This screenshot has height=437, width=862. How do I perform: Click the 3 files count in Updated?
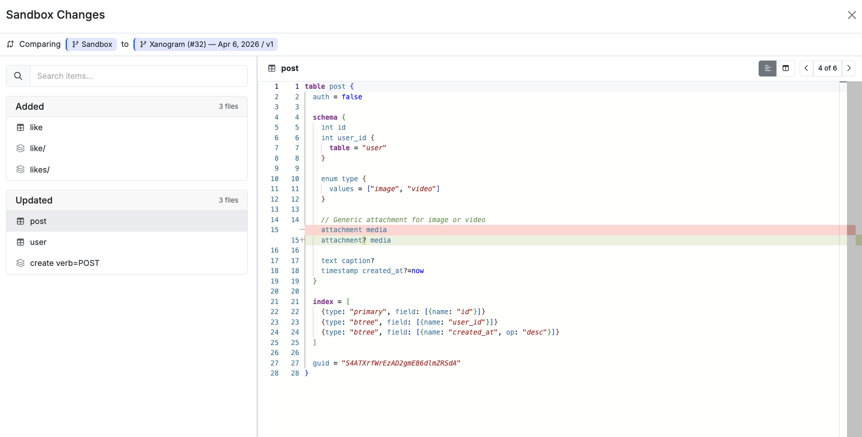(229, 200)
